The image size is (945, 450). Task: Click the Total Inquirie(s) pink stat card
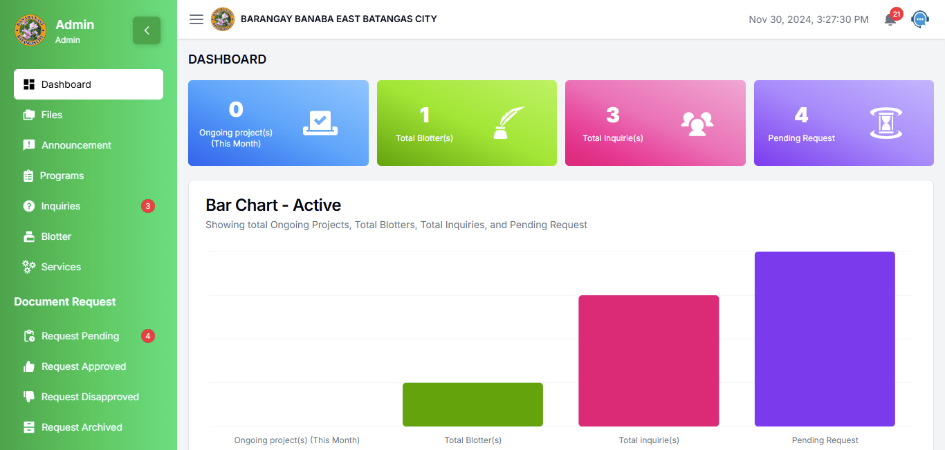pyautogui.click(x=655, y=123)
